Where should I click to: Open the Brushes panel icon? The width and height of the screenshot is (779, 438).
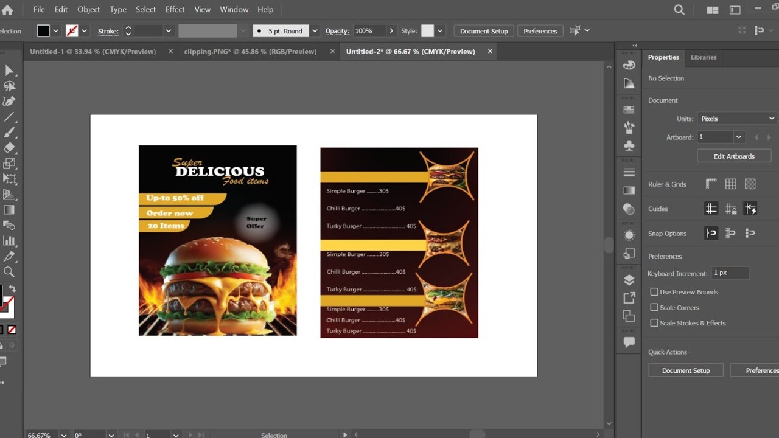click(629, 128)
